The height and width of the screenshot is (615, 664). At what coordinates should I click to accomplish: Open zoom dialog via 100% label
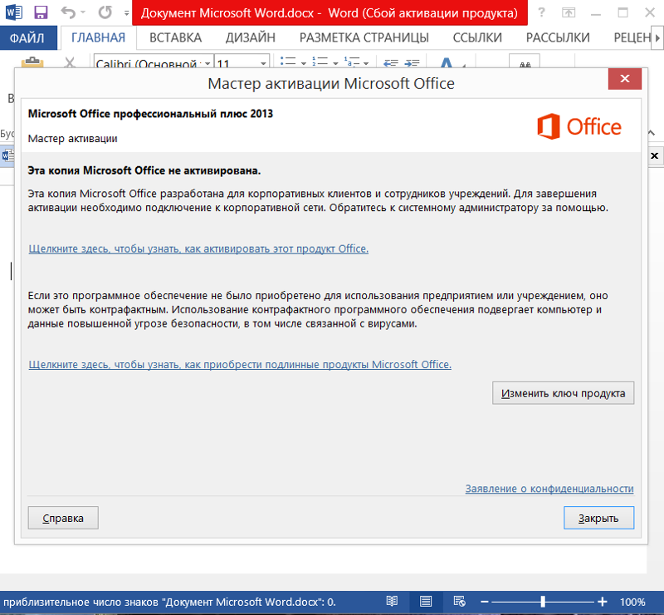point(632,602)
